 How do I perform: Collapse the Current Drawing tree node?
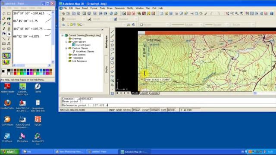point(63,35)
